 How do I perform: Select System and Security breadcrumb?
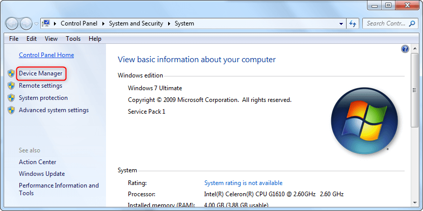click(136, 23)
